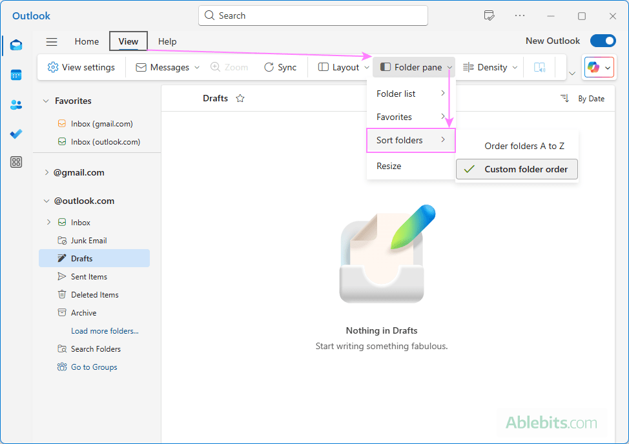Click in the Search box
This screenshot has width=629, height=444.
(313, 15)
